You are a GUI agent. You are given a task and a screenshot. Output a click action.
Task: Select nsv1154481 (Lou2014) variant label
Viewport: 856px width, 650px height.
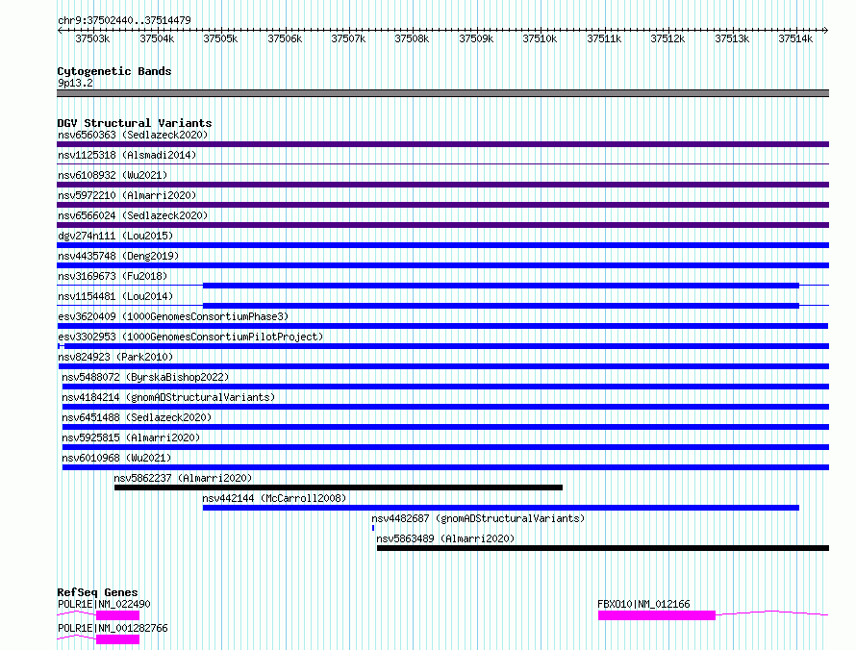point(115,296)
